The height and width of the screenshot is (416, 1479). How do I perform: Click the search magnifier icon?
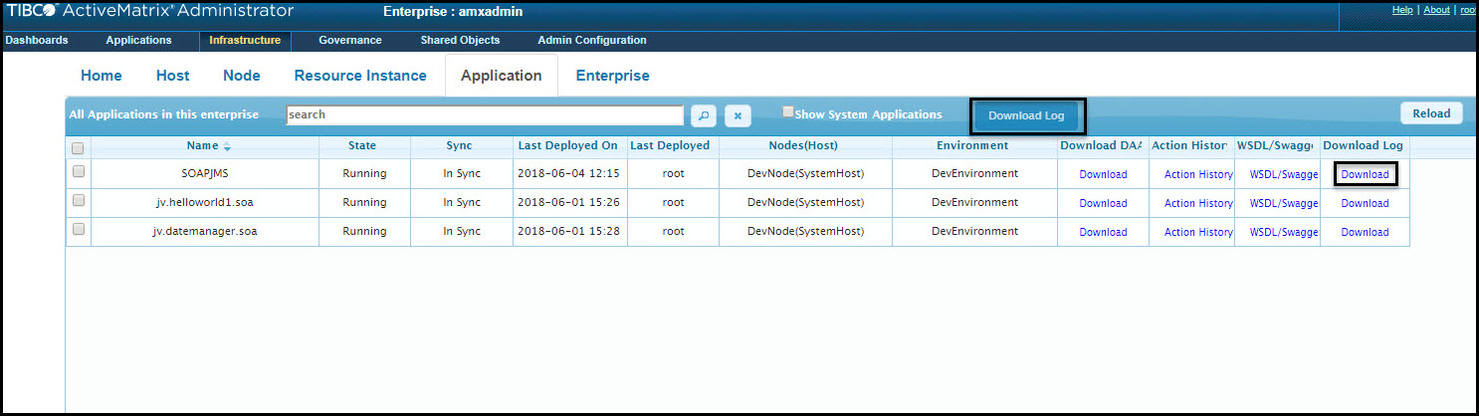(x=703, y=115)
